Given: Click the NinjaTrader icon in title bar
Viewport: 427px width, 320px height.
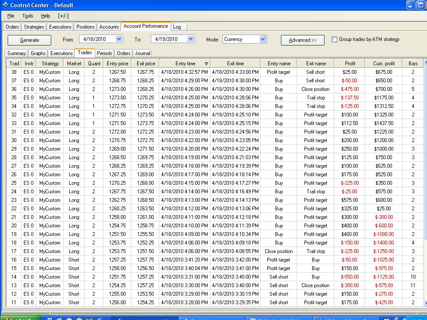Looking at the screenshot, I should pos(5,5).
